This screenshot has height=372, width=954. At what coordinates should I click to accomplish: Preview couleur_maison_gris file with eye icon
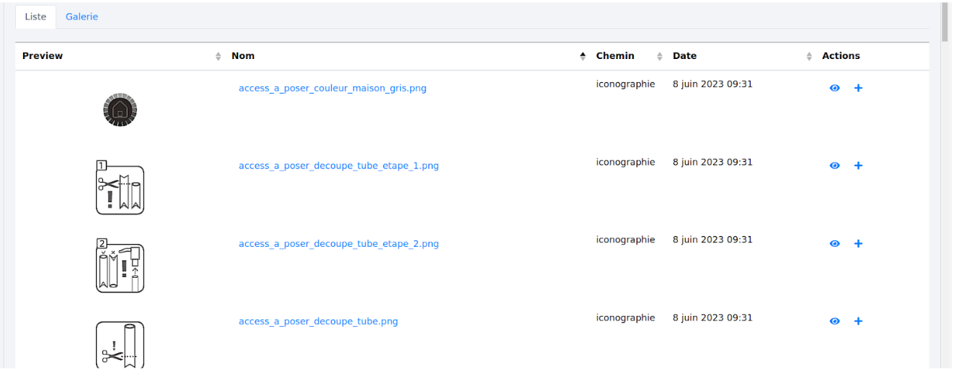[x=834, y=88]
